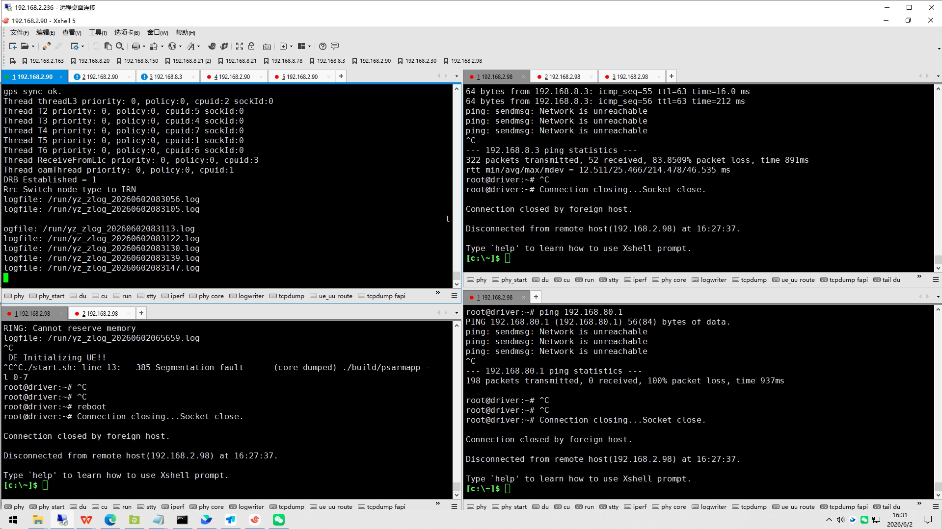Viewport: 942px width, 529px height.
Task: Open Microsoft Edge from taskbar
Action: 110,520
